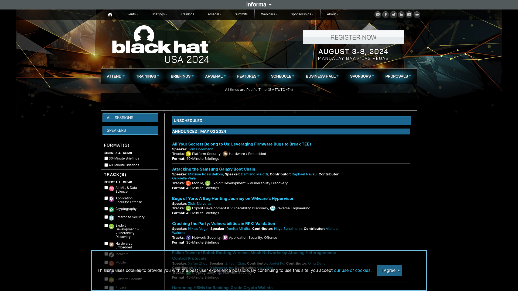Click the SPEAKERS button

coord(130,130)
